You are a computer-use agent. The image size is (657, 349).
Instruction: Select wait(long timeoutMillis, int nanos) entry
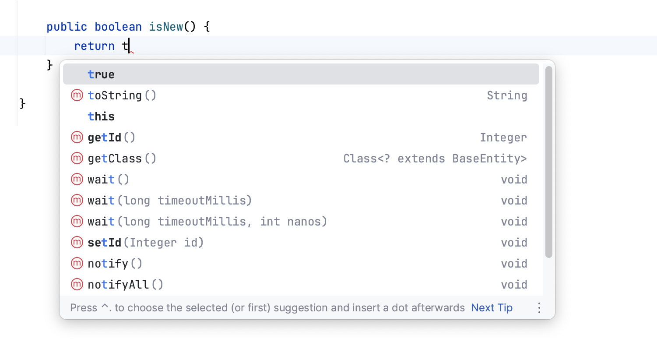click(207, 221)
